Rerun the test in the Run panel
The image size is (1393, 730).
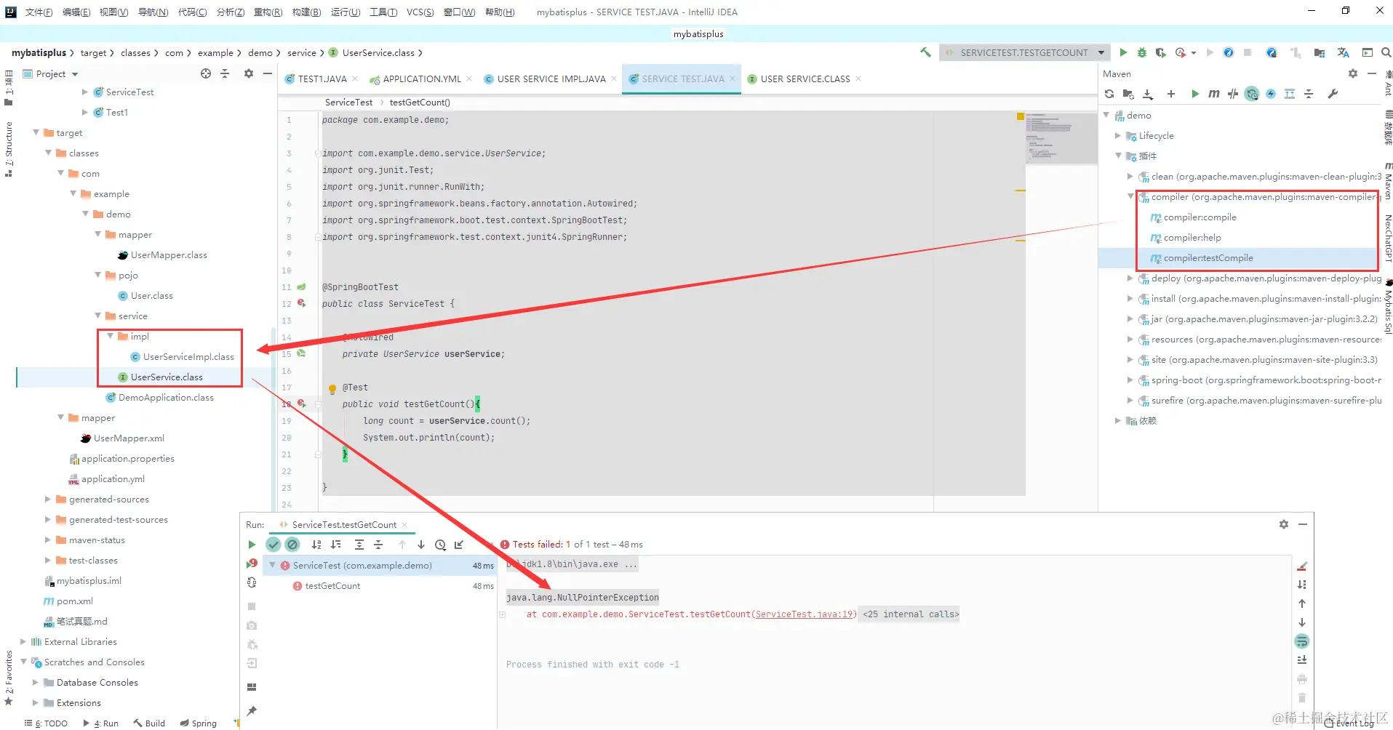[252, 545]
